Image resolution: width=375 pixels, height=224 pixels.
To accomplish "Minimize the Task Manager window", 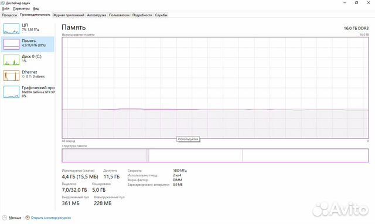I will 345,3.
